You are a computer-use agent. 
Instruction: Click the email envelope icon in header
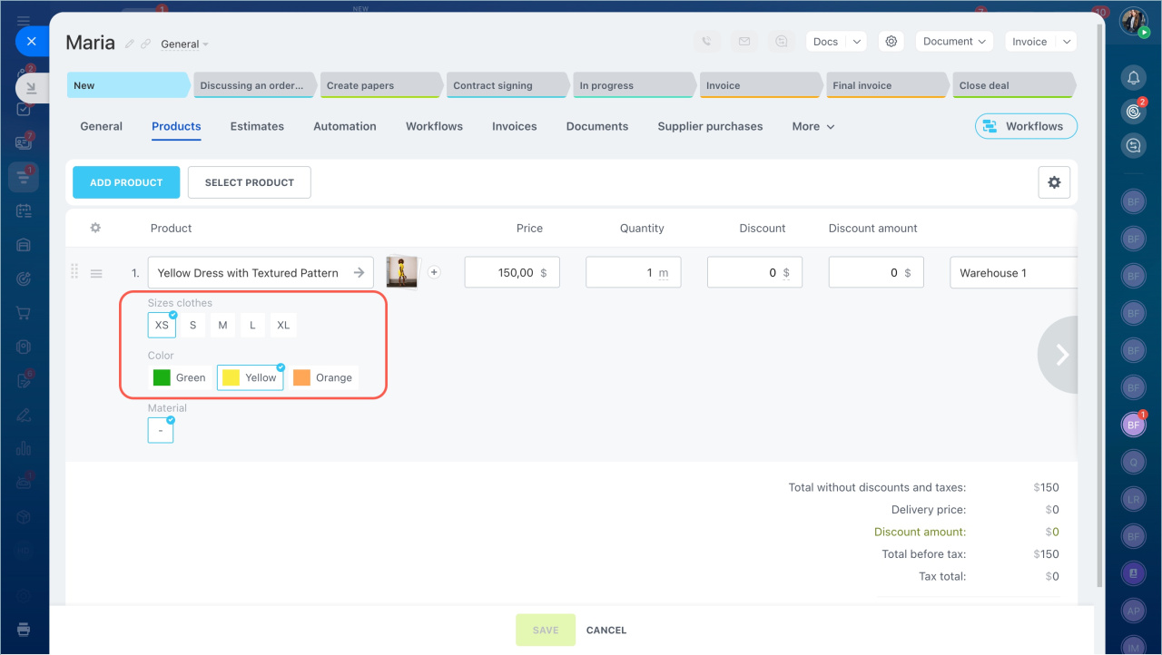(x=744, y=42)
